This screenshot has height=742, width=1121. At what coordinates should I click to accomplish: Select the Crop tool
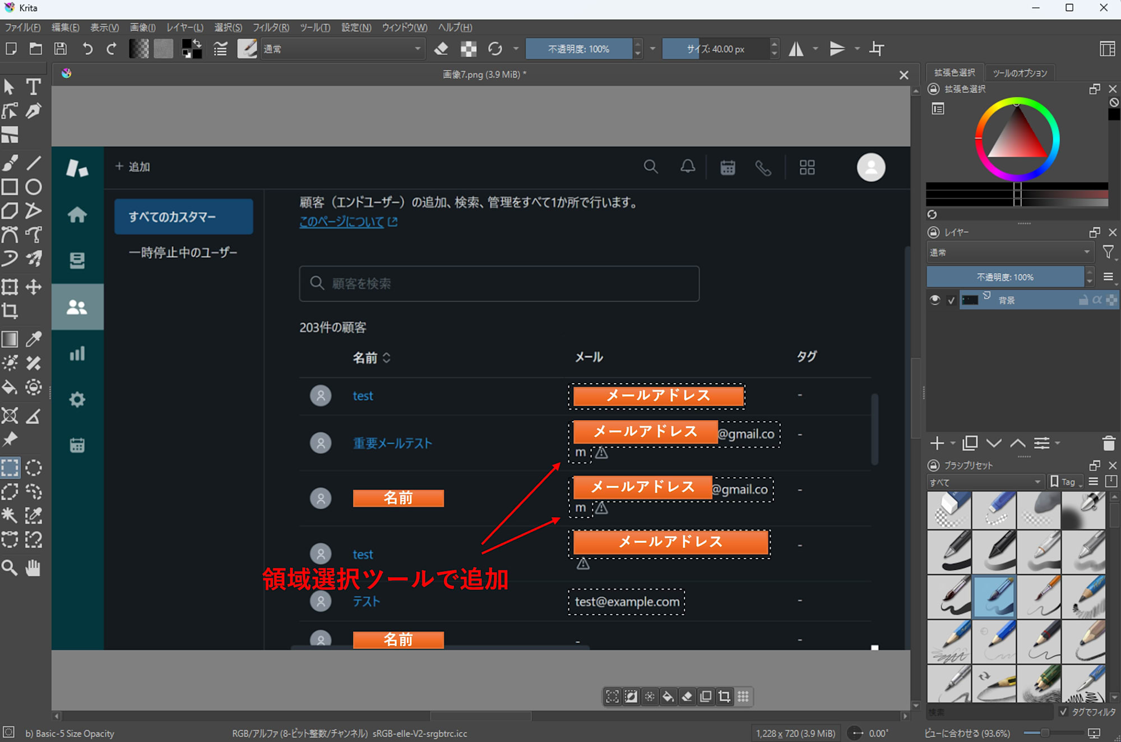click(10, 310)
